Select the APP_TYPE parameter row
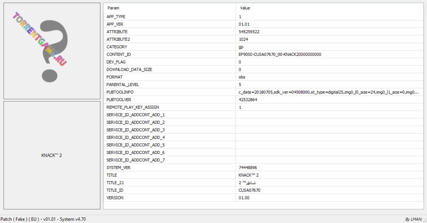 point(116,17)
